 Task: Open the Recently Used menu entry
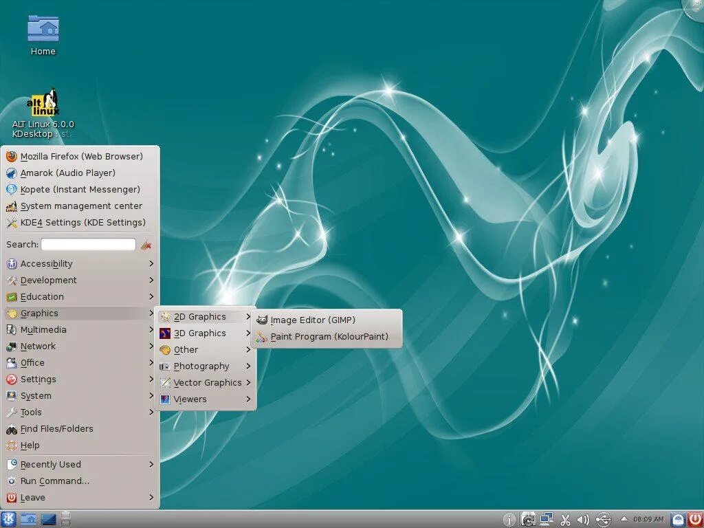click(x=80, y=464)
